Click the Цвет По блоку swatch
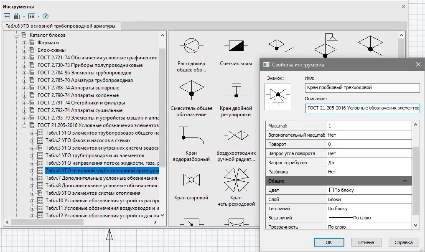Image resolution: width=425 pixels, height=252 pixels. (x=331, y=190)
